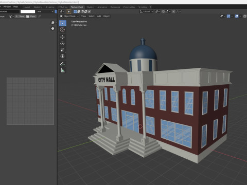247x185 pixels.
Task: Open the image browse dropdown
Action: 11,16
